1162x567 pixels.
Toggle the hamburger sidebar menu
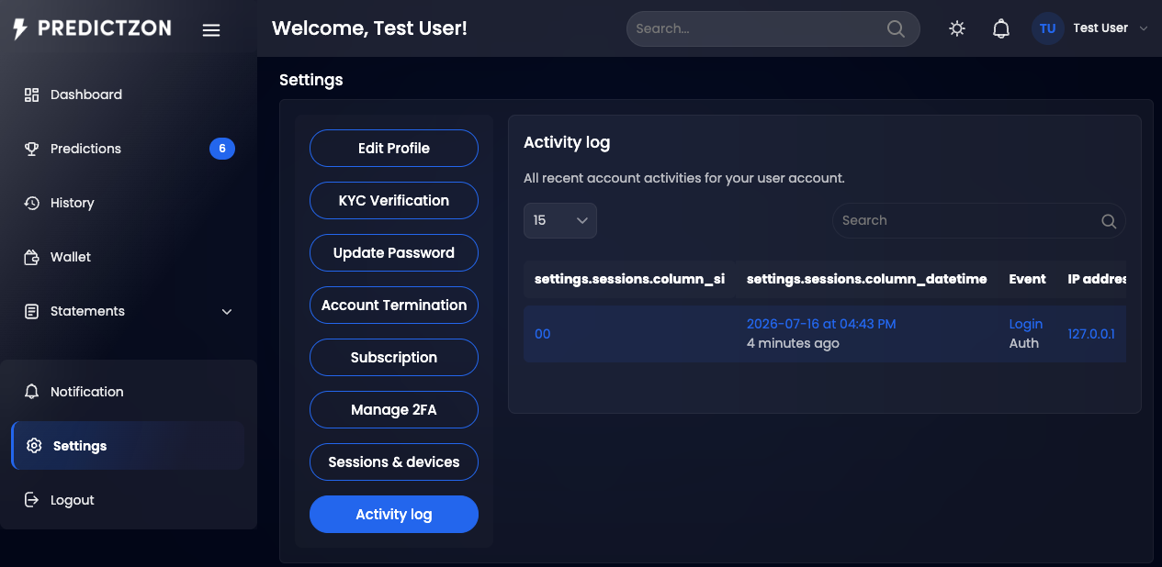(211, 30)
